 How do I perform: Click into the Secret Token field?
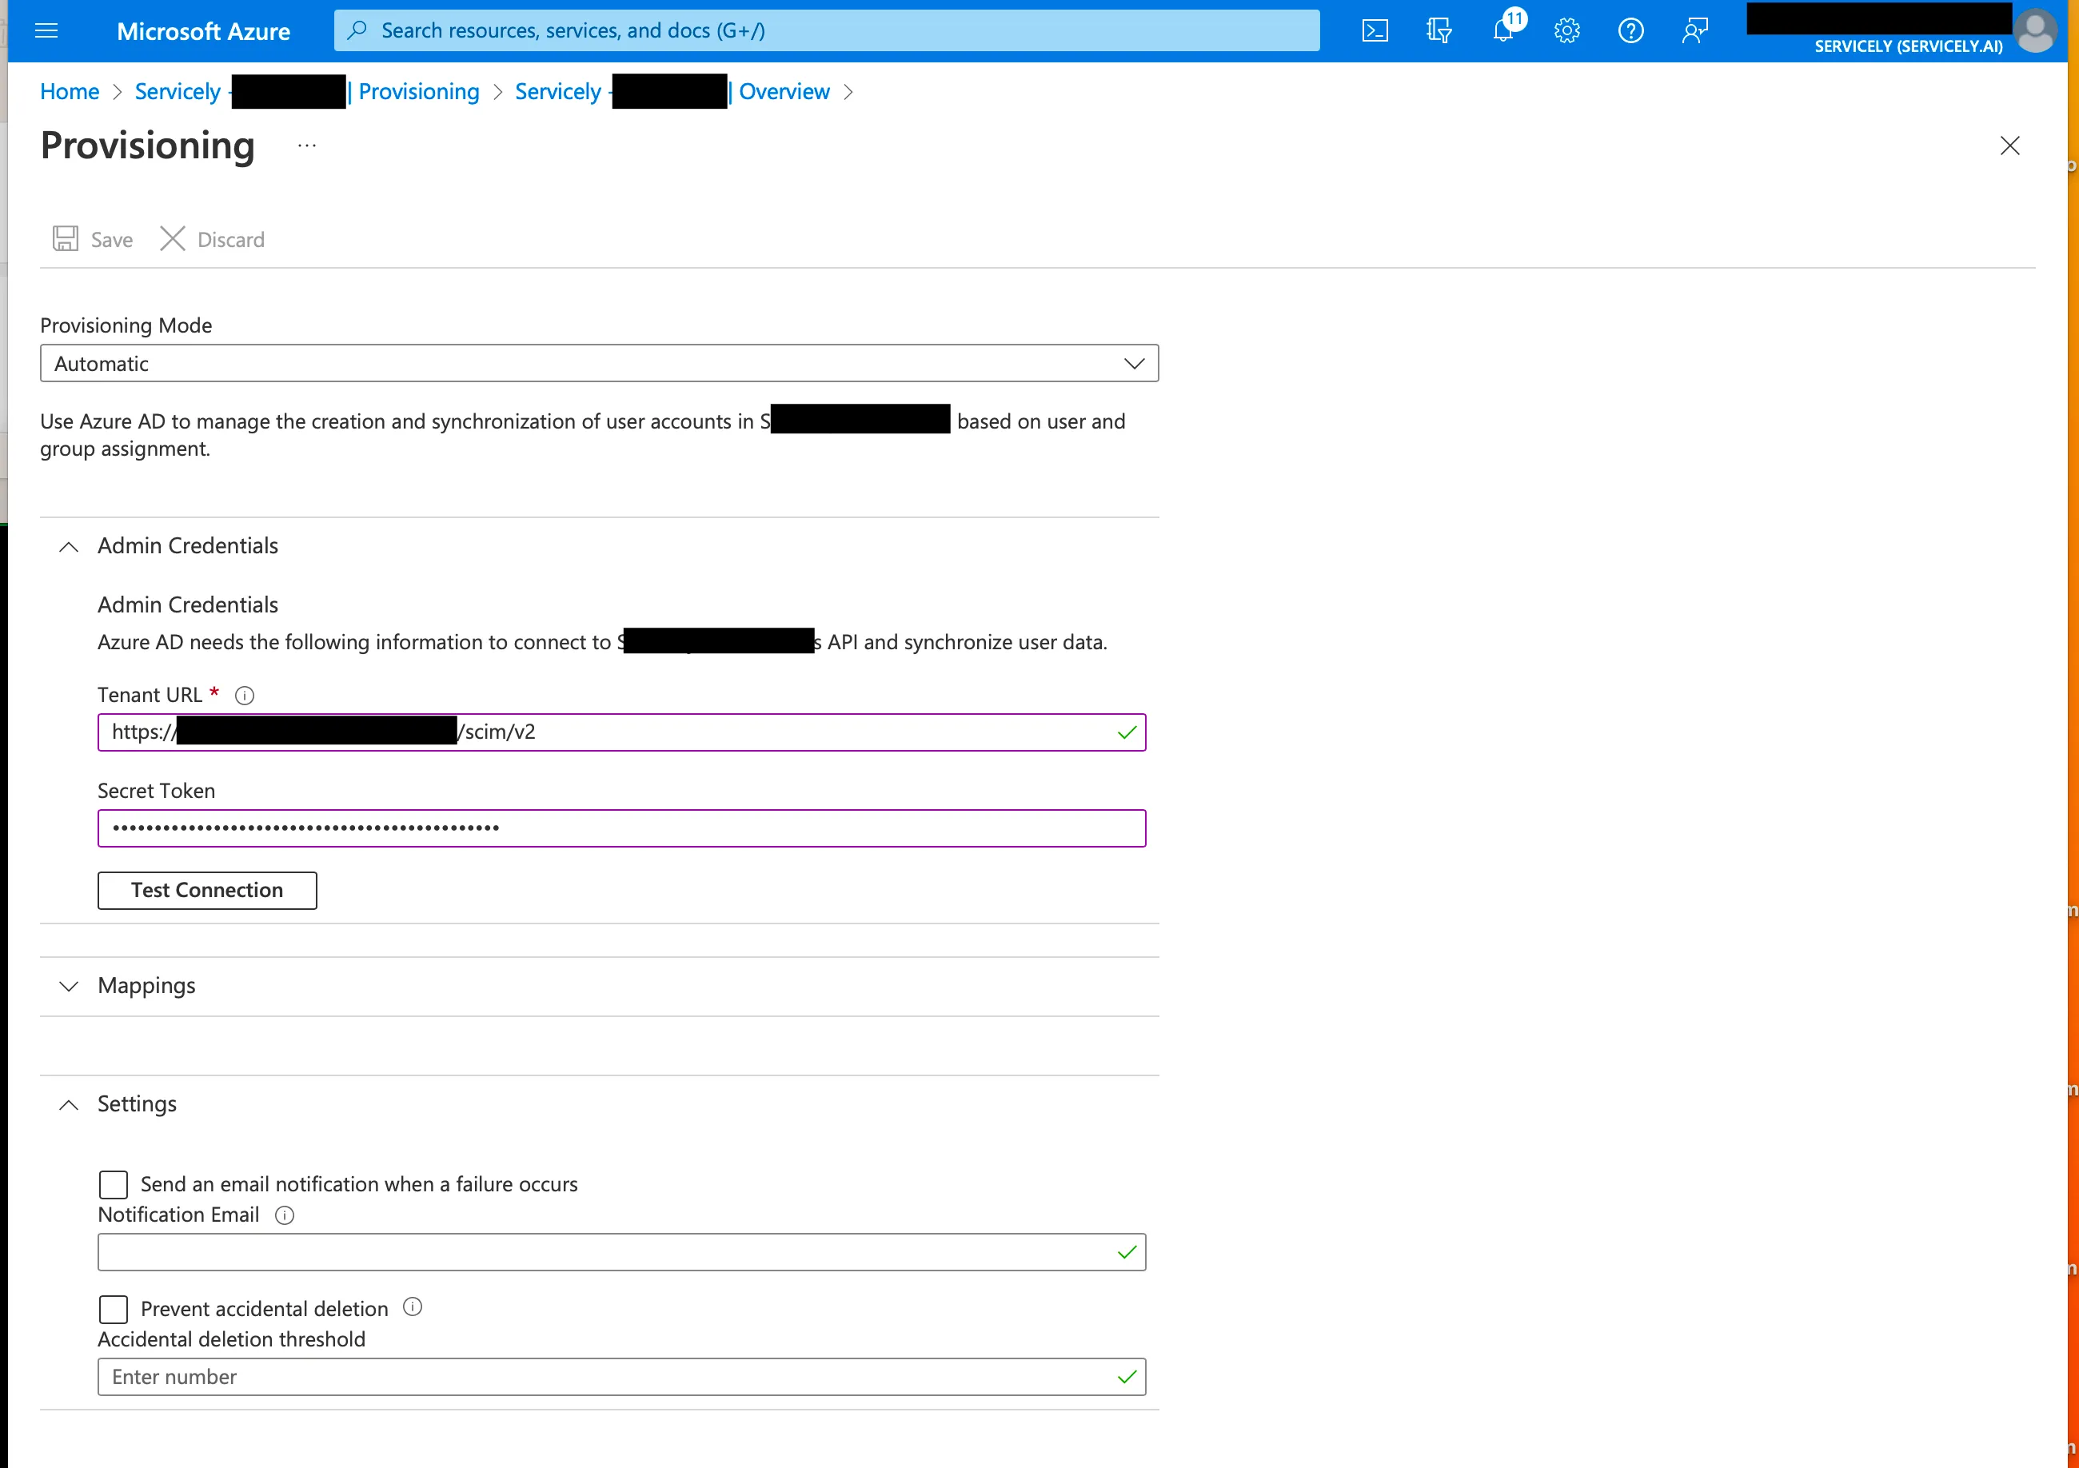coord(622,828)
